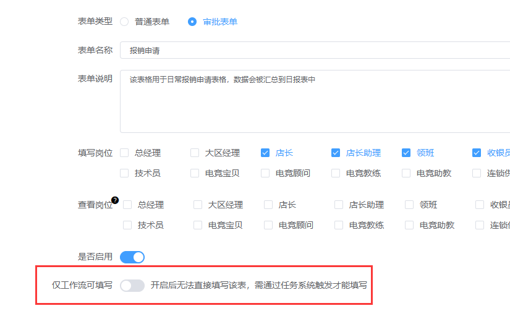Uncheck 领班 under 填写岗位

click(406, 153)
